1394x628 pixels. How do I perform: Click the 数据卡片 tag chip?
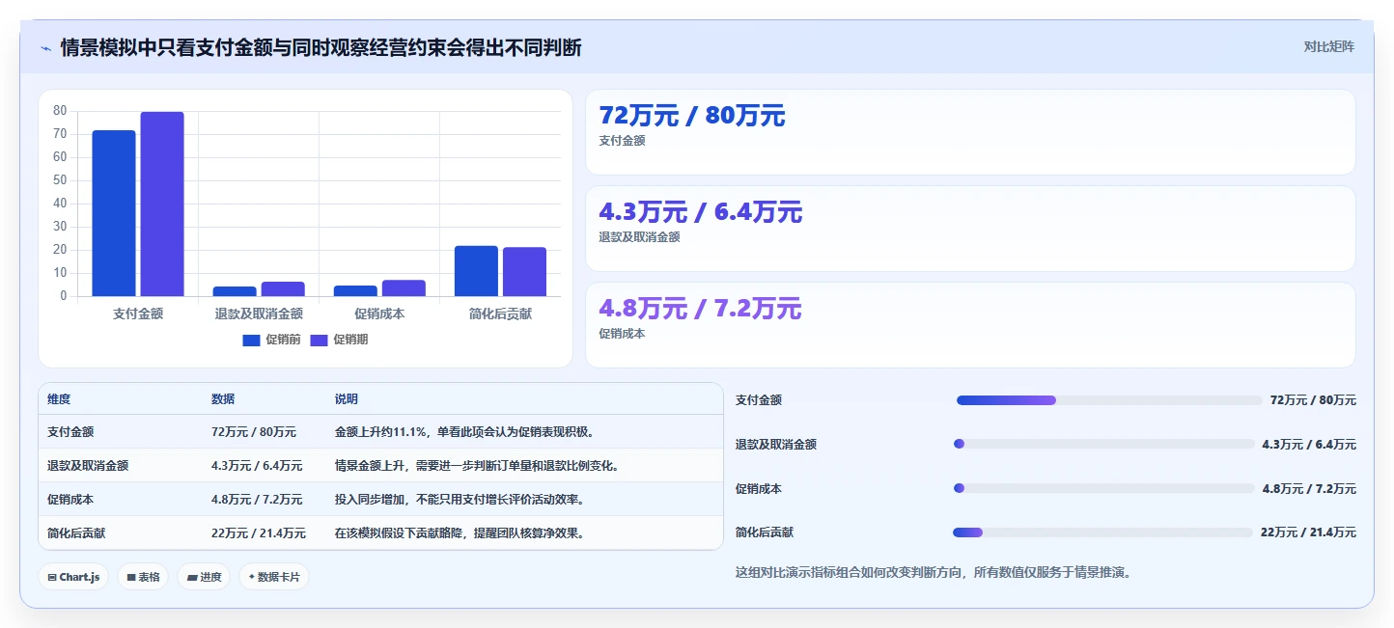[x=274, y=577]
